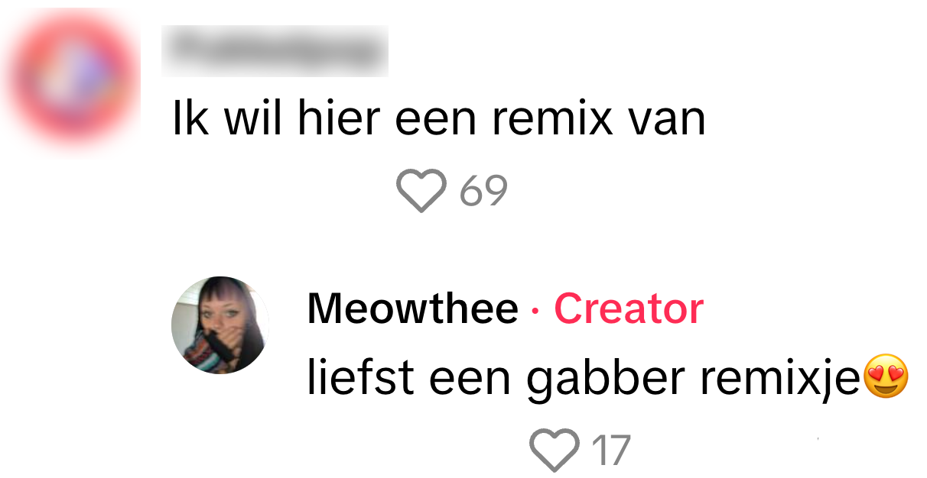Like the "Ik wil hier een remix van" comment

pyautogui.click(x=421, y=190)
